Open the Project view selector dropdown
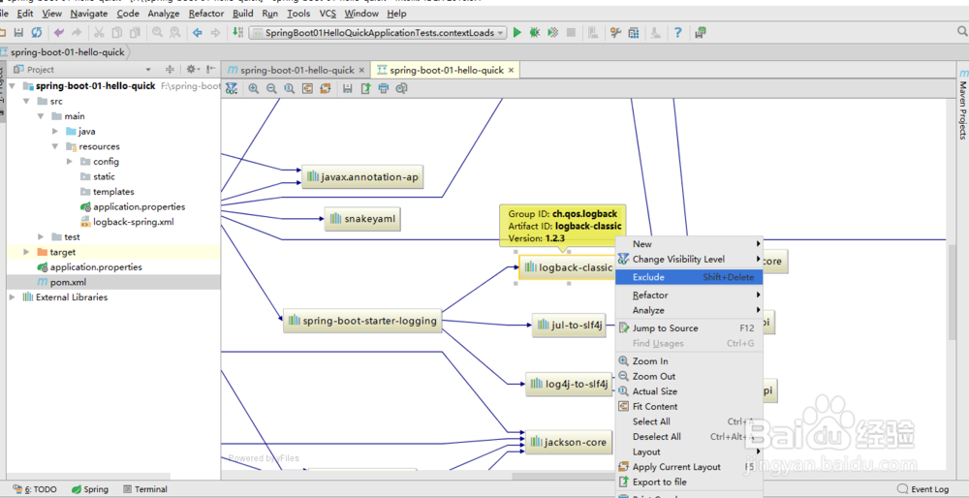969x498 pixels. pos(147,70)
